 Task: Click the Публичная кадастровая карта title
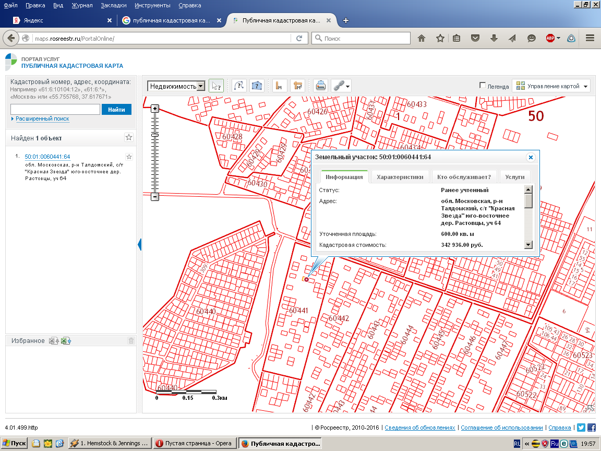[72, 66]
